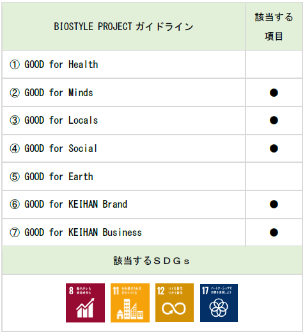This screenshot has height=334, width=305.
Task: Click the dot beside GOOD for KEIHAN Brand
Action: pyautogui.click(x=274, y=205)
